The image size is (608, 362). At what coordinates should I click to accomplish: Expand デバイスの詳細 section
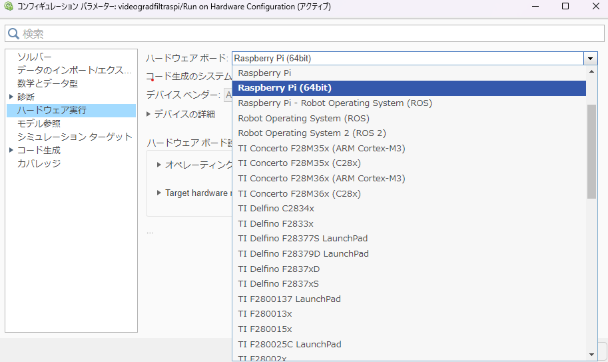[x=149, y=114]
